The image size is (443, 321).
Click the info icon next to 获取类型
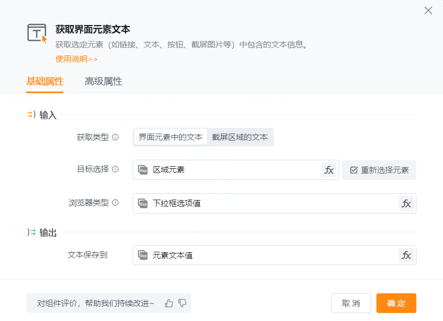coord(116,137)
